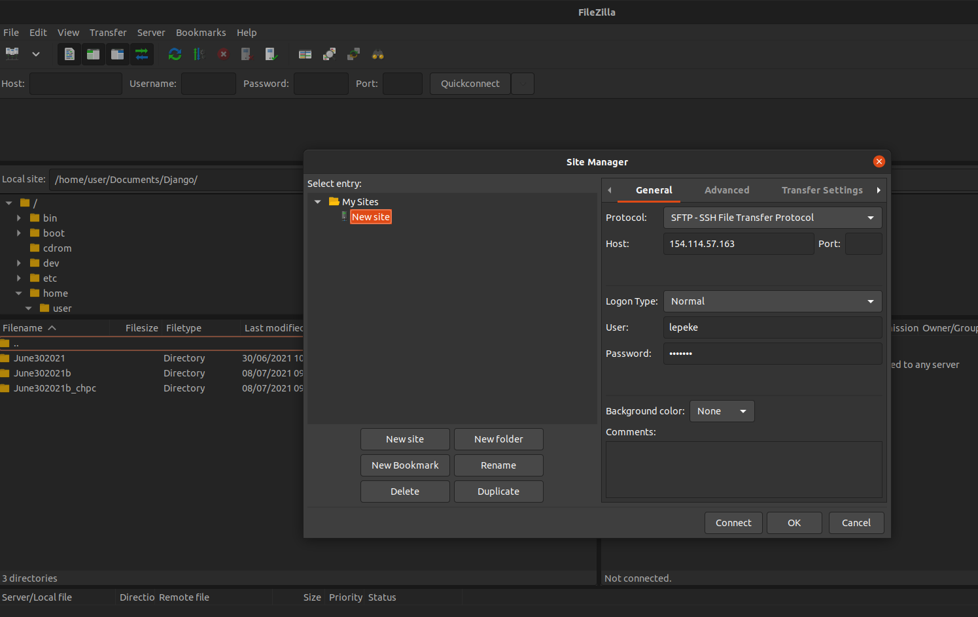Open the Bookmarks menu
The width and height of the screenshot is (978, 617).
(x=201, y=33)
